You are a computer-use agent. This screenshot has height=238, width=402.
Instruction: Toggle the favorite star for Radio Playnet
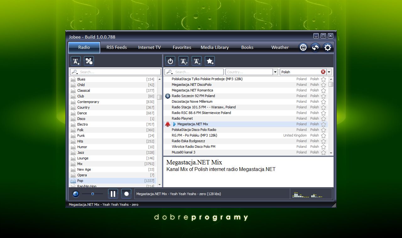[x=323, y=118]
